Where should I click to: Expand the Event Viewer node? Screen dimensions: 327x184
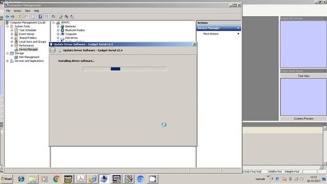[12, 34]
